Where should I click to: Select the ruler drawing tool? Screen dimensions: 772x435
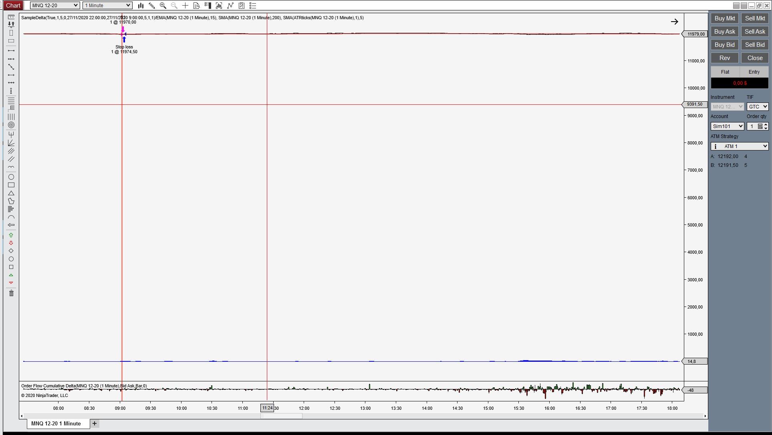tap(11, 17)
